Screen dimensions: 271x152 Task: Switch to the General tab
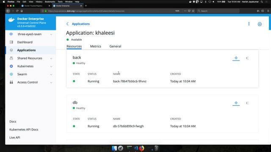[x=115, y=46]
